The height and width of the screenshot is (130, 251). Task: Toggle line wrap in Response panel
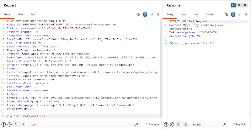tap(233, 14)
